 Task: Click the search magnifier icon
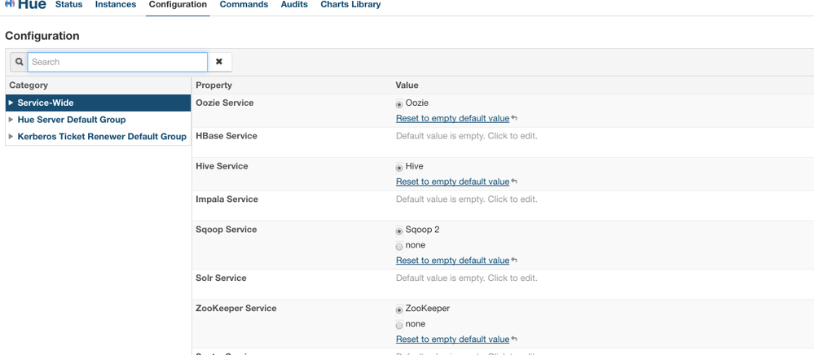19,62
